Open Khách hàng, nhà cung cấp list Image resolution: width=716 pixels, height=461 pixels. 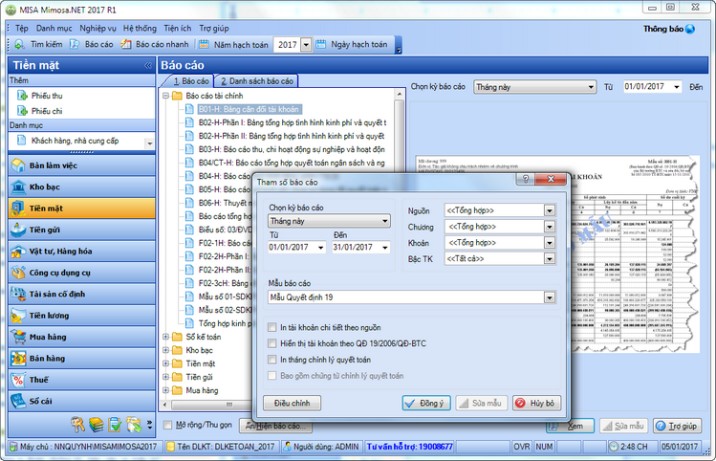tap(76, 141)
